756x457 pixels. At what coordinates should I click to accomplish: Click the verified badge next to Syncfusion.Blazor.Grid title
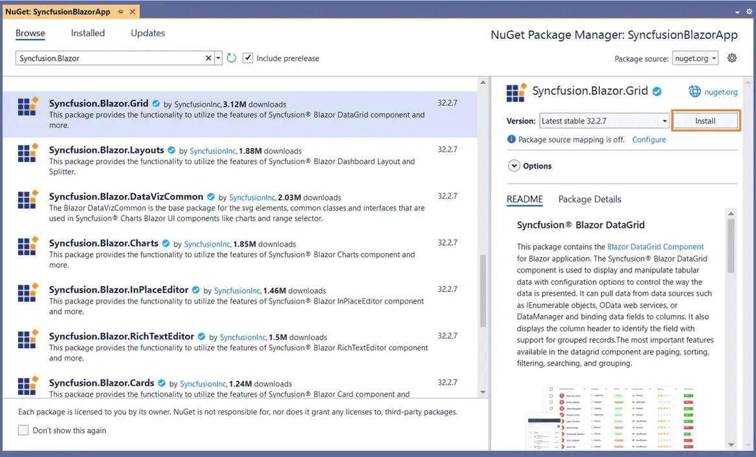click(x=657, y=91)
